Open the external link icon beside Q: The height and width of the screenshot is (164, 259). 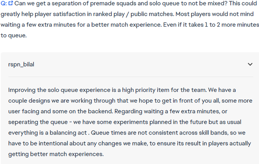(10, 3)
